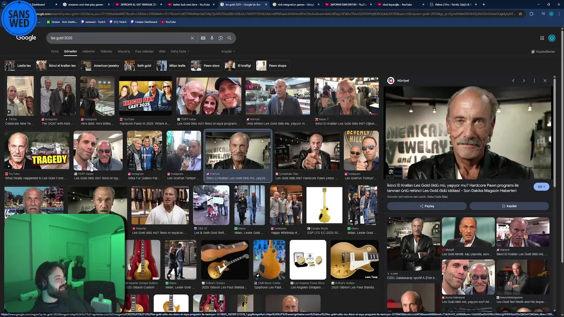Open Kısa videolar tab
564x317 pixels.
(x=145, y=52)
